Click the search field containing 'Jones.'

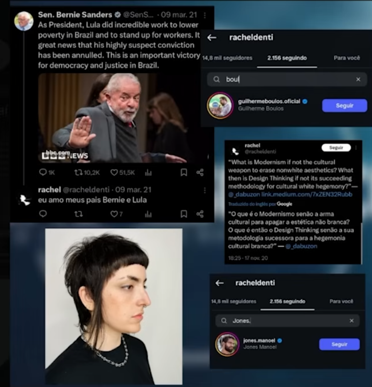click(287, 321)
